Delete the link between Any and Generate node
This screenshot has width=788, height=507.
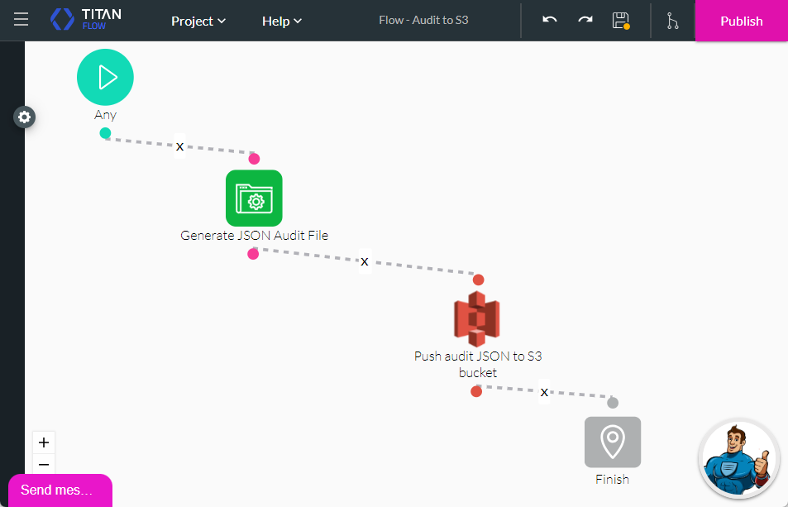pyautogui.click(x=179, y=146)
